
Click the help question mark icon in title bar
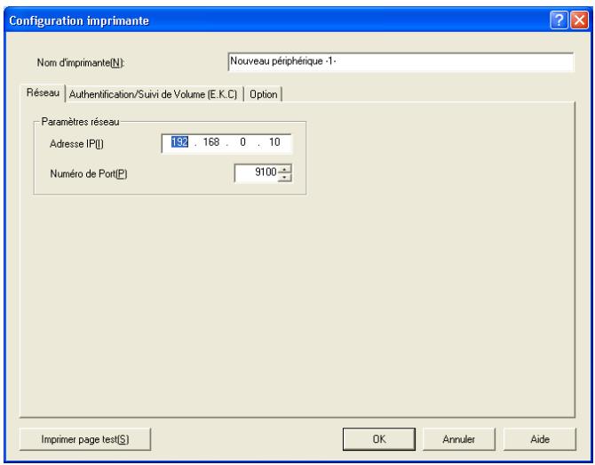(x=559, y=20)
